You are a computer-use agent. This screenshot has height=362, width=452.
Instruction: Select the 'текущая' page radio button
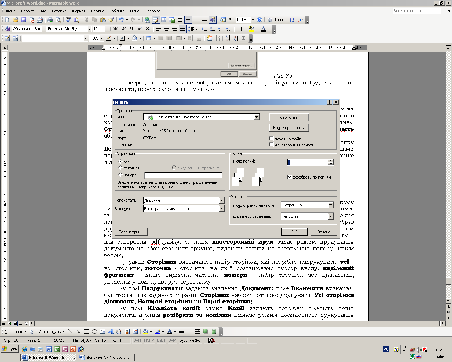coord(120,168)
